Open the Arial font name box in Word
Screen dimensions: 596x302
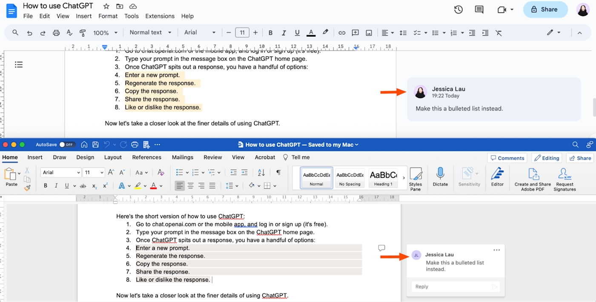[x=61, y=172]
